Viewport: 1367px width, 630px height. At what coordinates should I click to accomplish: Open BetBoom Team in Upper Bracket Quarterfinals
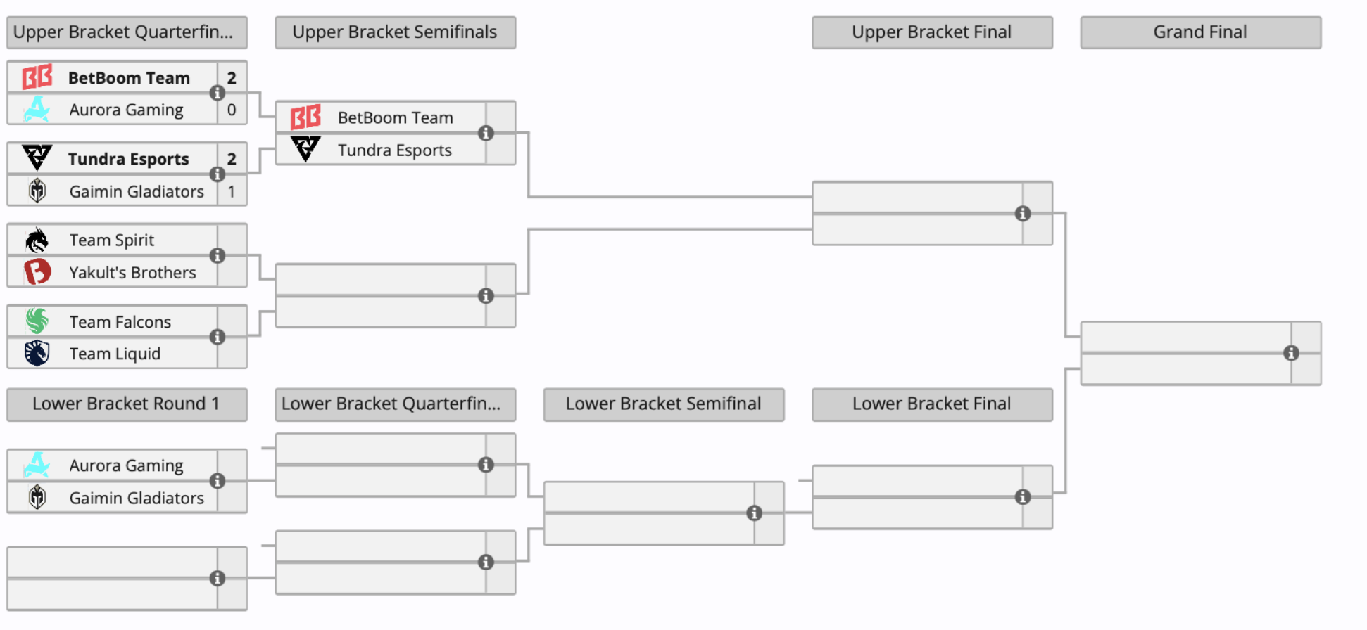(x=129, y=78)
